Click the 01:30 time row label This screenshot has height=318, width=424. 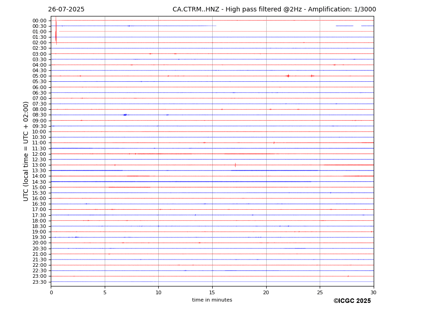point(39,37)
